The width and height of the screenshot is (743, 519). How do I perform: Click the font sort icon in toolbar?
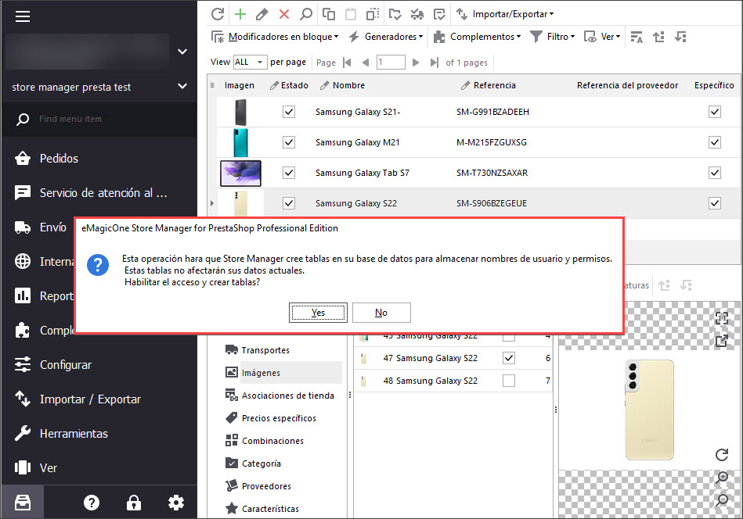click(x=637, y=37)
